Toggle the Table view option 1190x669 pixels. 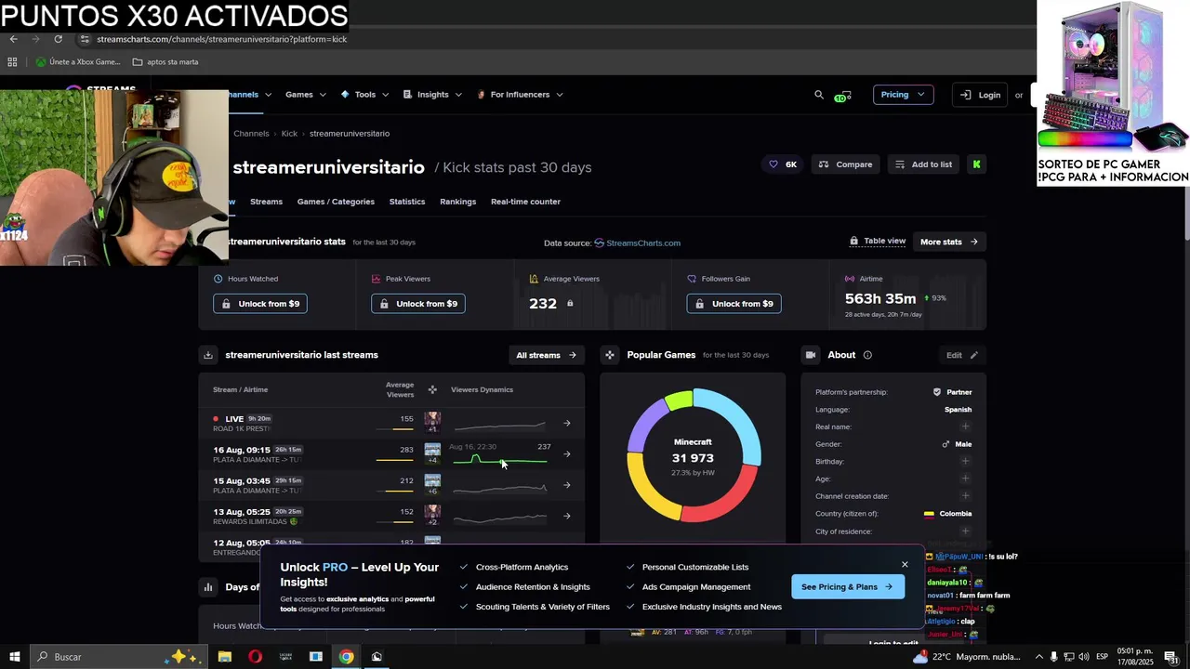coord(878,242)
